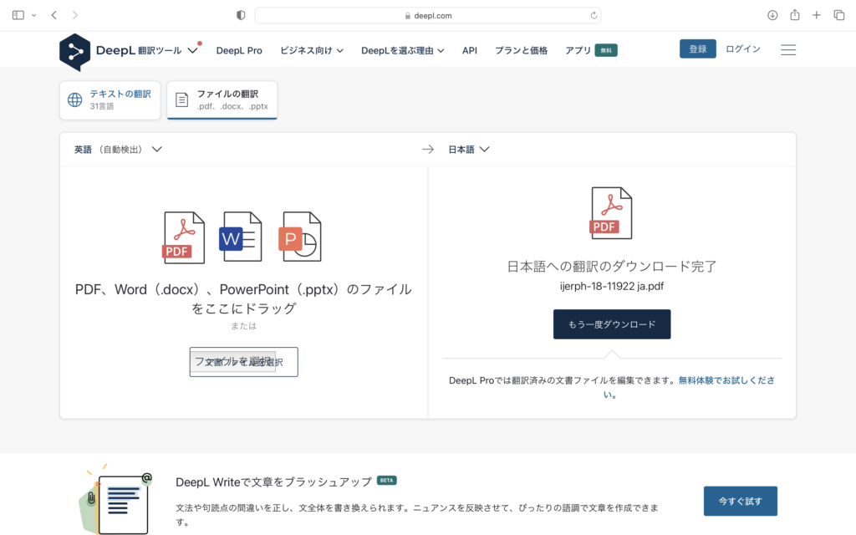This screenshot has height=535, width=856.
Task: Click the DeepL hexagon logo
Action: (x=75, y=52)
